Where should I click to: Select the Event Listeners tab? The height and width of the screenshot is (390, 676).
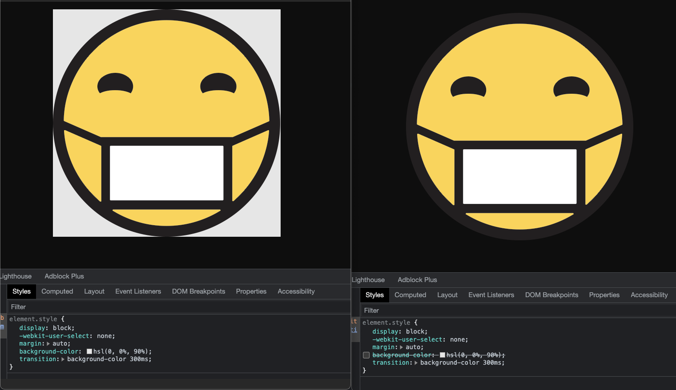point(138,291)
